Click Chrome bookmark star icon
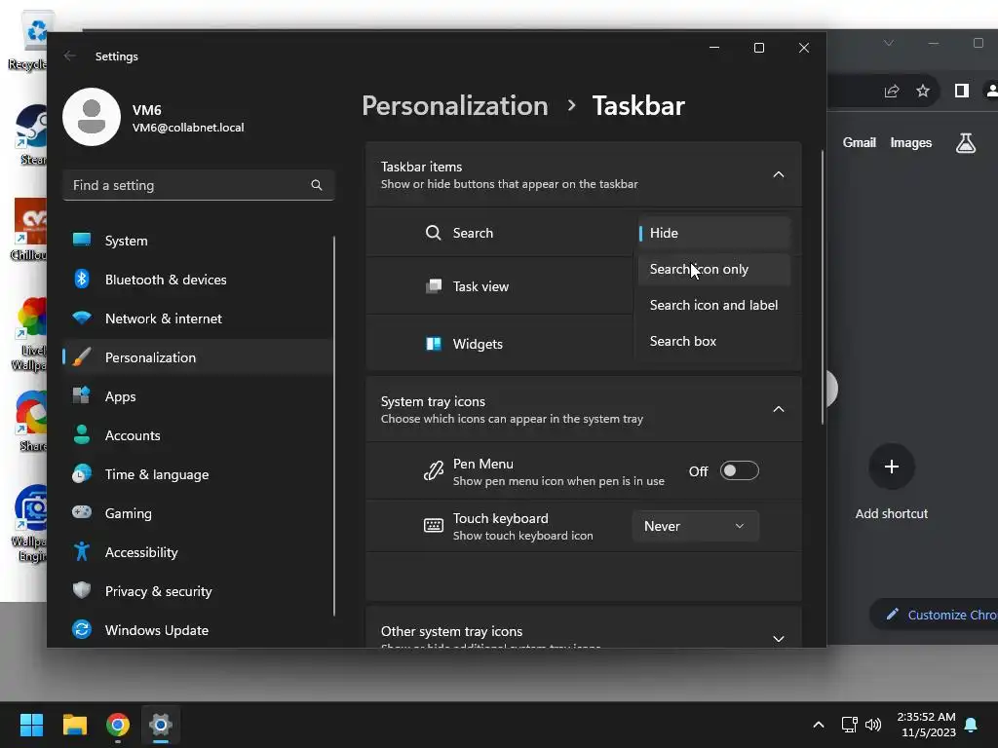998x748 pixels. [x=923, y=91]
